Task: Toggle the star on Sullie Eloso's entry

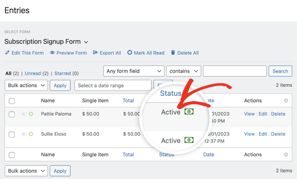Action: pos(23,134)
